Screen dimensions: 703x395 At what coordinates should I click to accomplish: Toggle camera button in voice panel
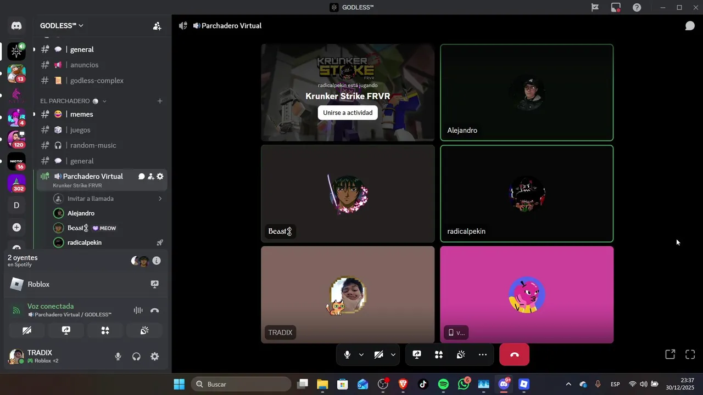27,330
